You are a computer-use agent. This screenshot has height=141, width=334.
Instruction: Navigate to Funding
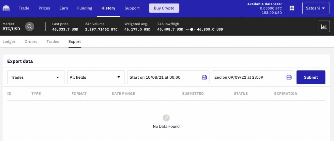click(84, 8)
